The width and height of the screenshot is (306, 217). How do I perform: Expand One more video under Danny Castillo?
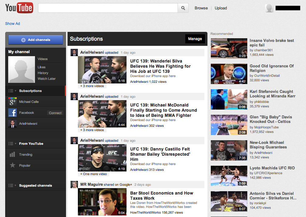(x=94, y=174)
